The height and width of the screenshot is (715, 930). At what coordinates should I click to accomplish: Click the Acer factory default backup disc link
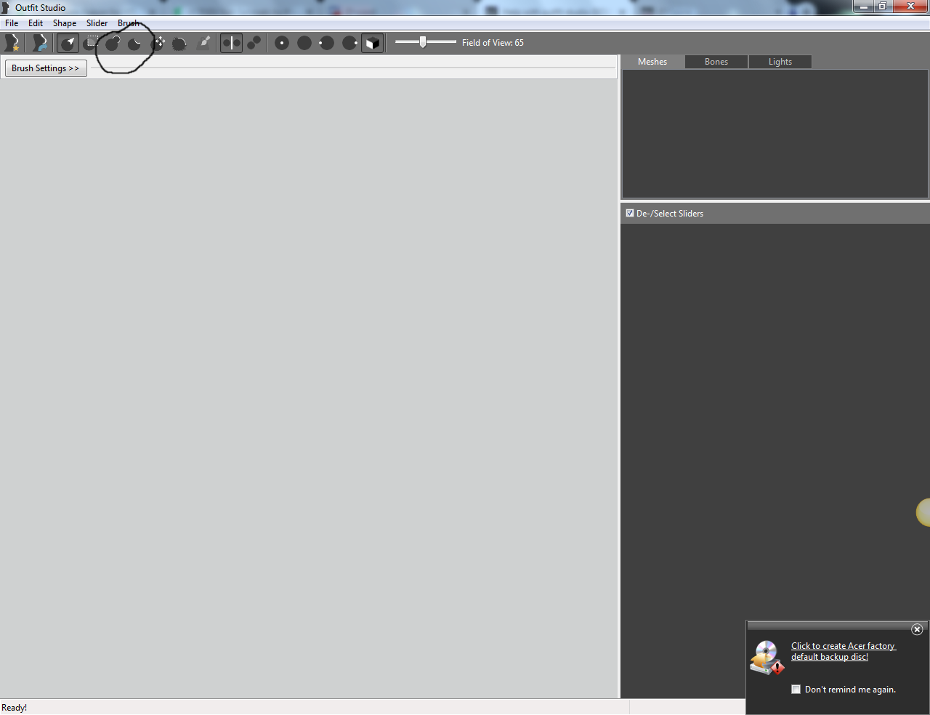pos(844,651)
